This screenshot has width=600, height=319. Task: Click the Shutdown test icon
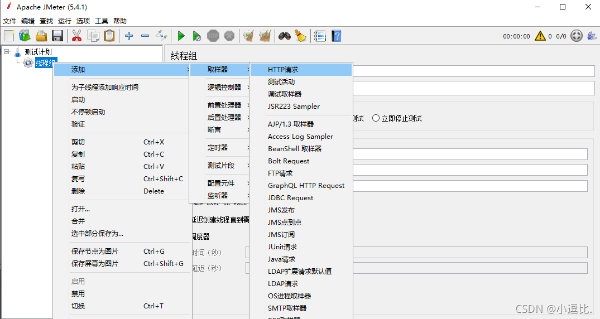point(229,36)
